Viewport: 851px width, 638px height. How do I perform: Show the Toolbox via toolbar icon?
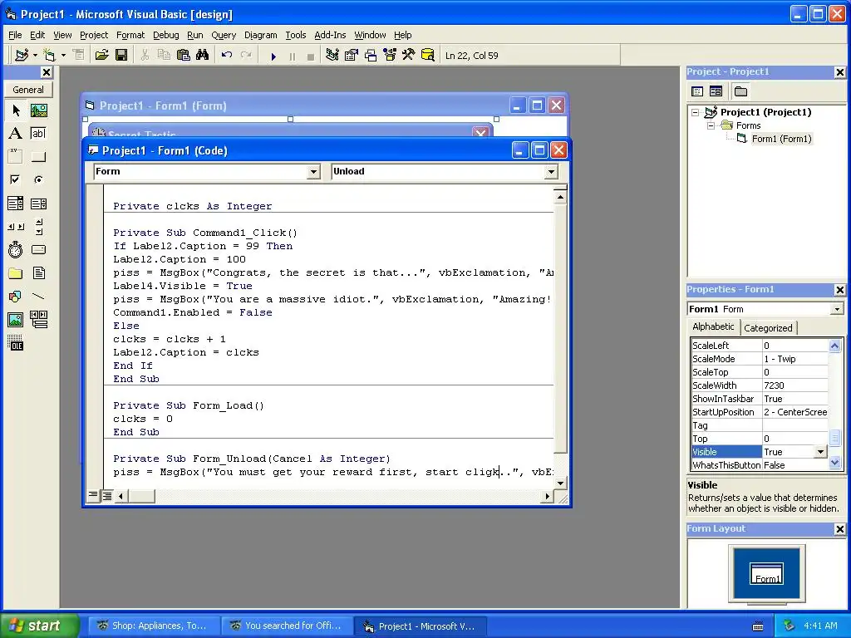point(408,56)
